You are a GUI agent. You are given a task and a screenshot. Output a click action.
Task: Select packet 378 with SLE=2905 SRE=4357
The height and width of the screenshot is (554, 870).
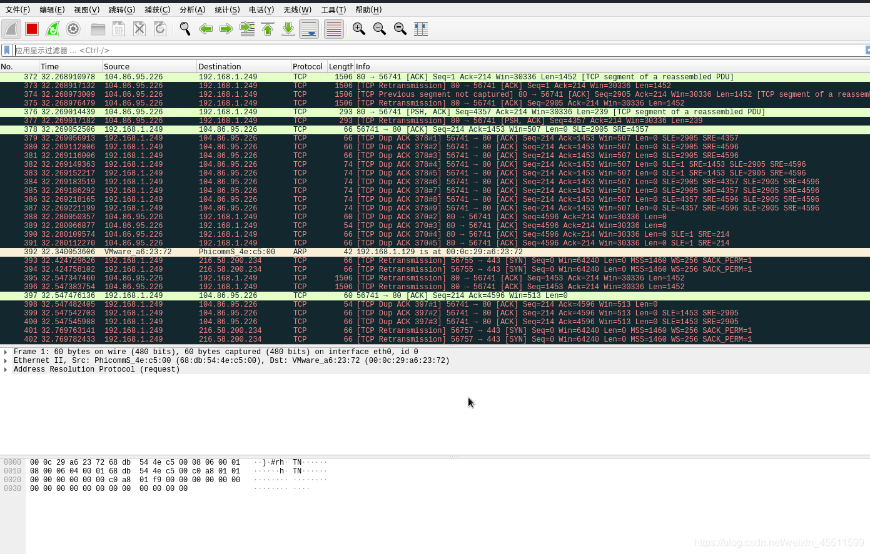pos(435,129)
